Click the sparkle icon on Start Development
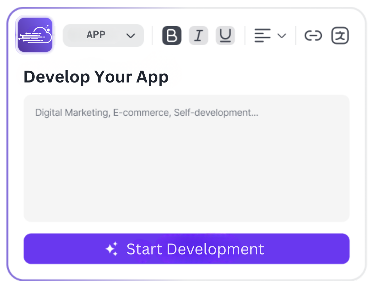This screenshot has width=372, height=286. click(x=111, y=249)
